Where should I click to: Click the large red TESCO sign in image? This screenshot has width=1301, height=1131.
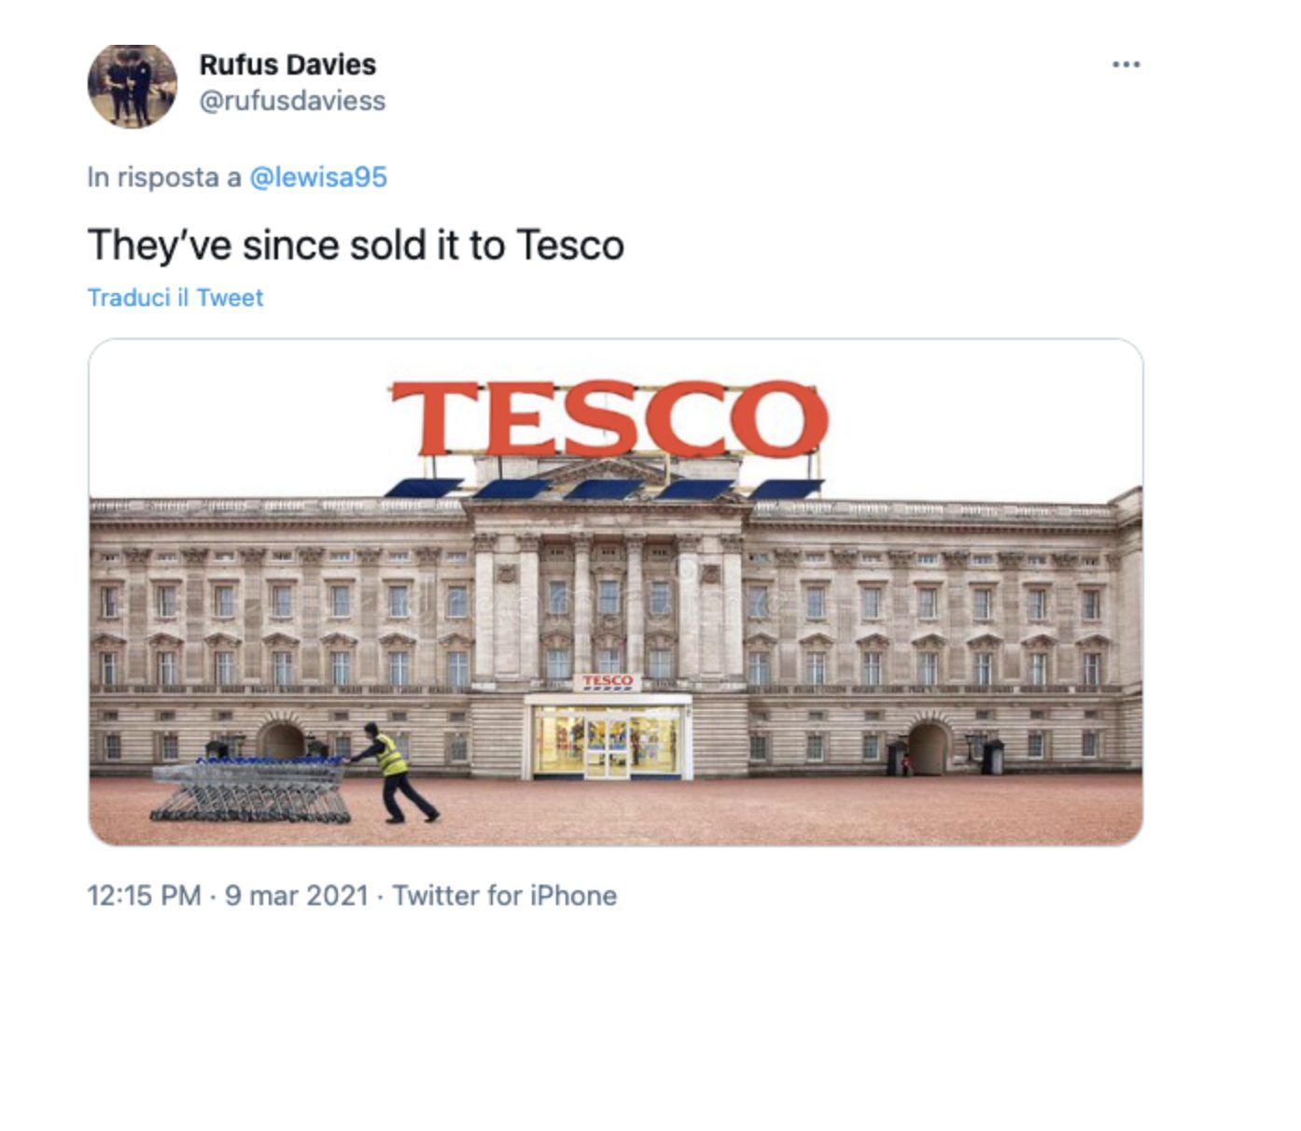[609, 419]
